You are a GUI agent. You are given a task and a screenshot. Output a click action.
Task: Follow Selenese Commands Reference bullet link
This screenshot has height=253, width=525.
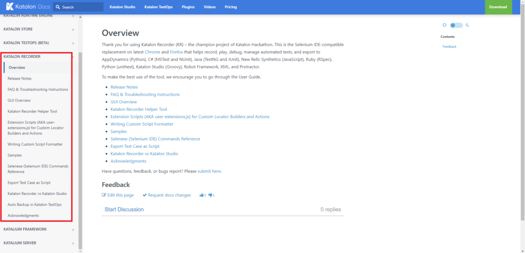point(155,139)
